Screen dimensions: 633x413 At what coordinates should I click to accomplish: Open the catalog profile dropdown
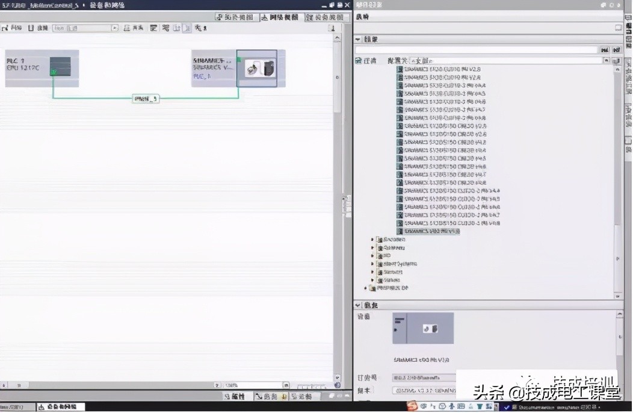[x=607, y=61]
